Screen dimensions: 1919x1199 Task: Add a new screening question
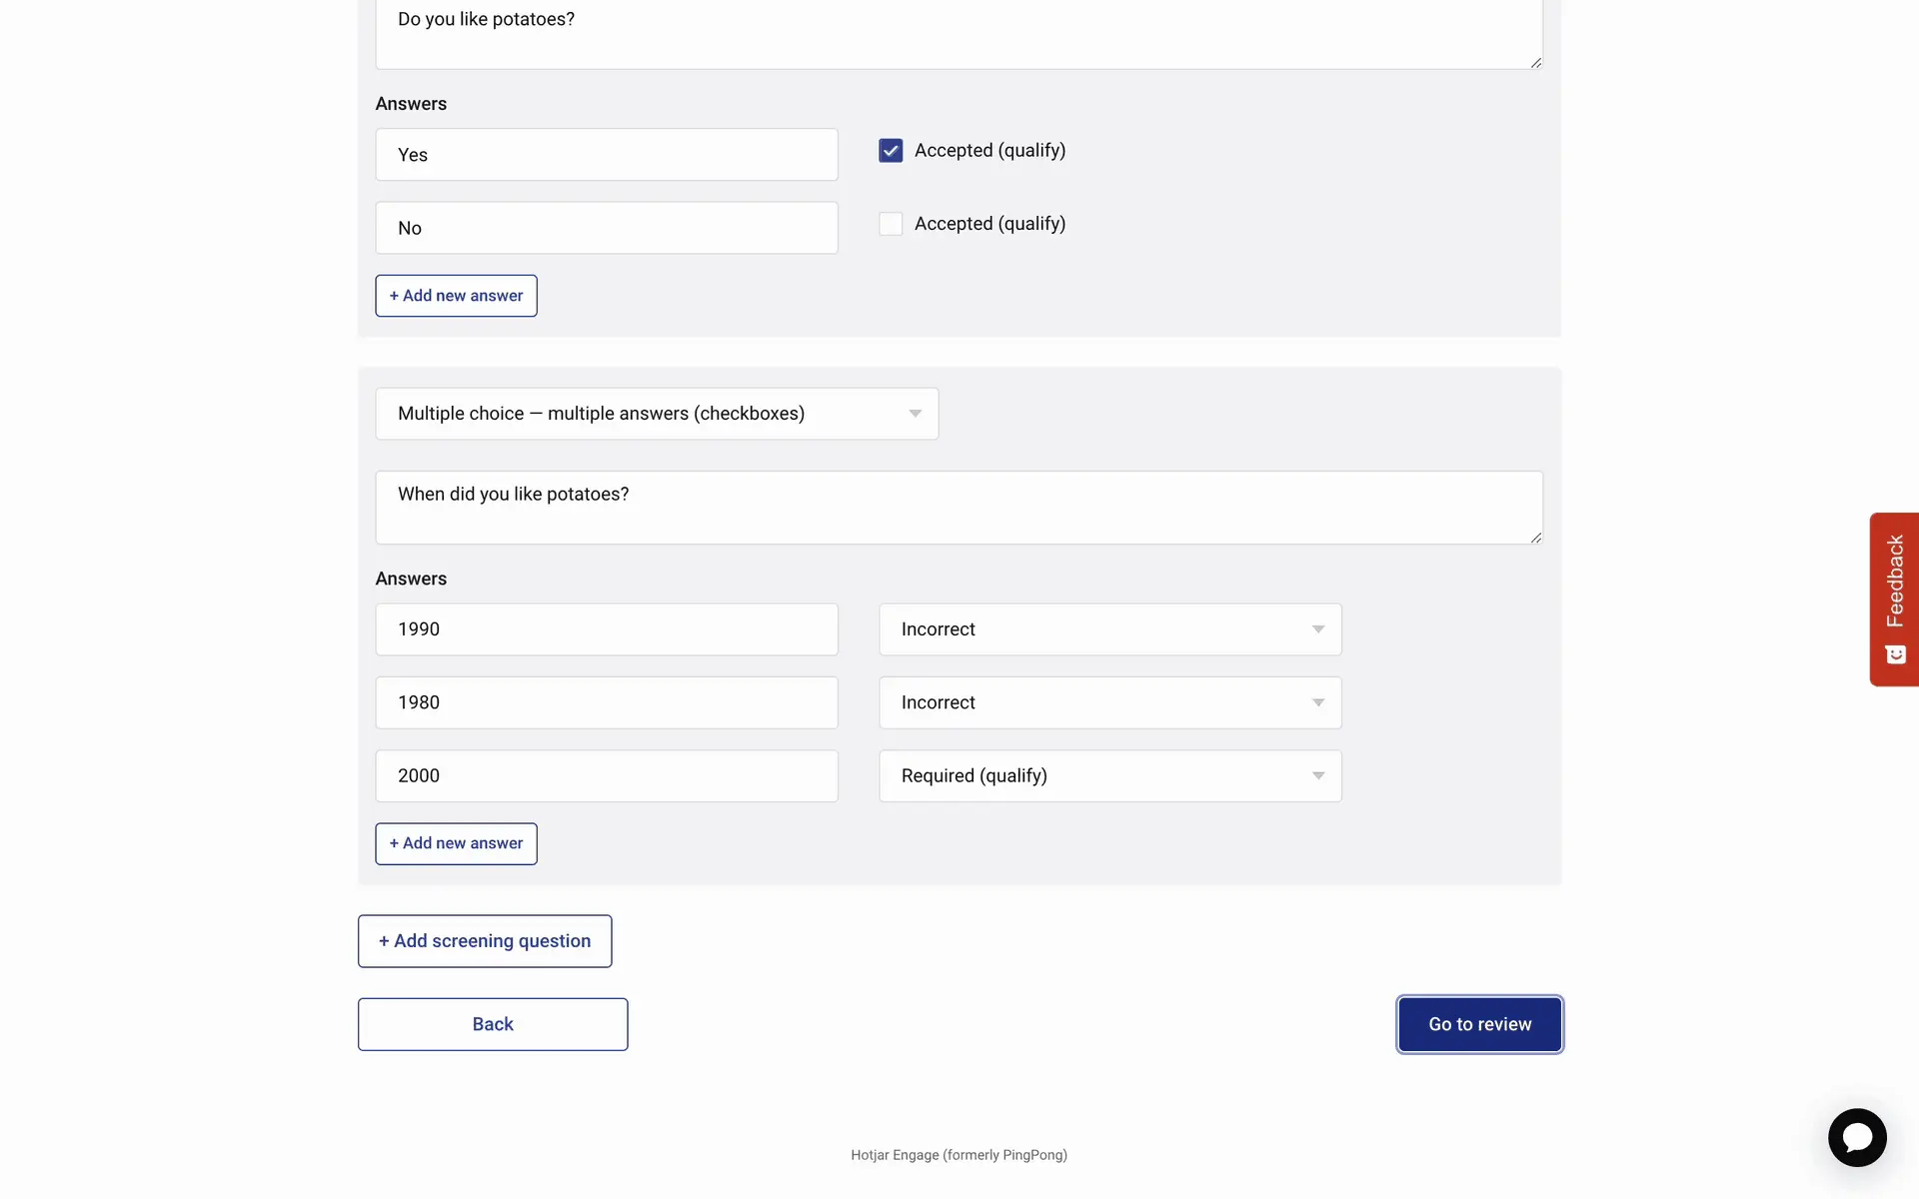click(485, 941)
